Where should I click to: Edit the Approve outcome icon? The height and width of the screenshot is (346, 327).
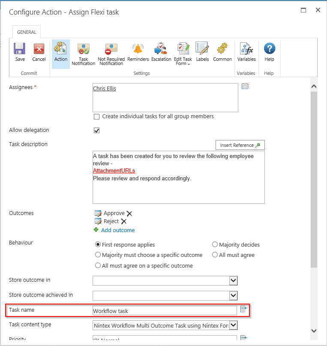(98, 213)
